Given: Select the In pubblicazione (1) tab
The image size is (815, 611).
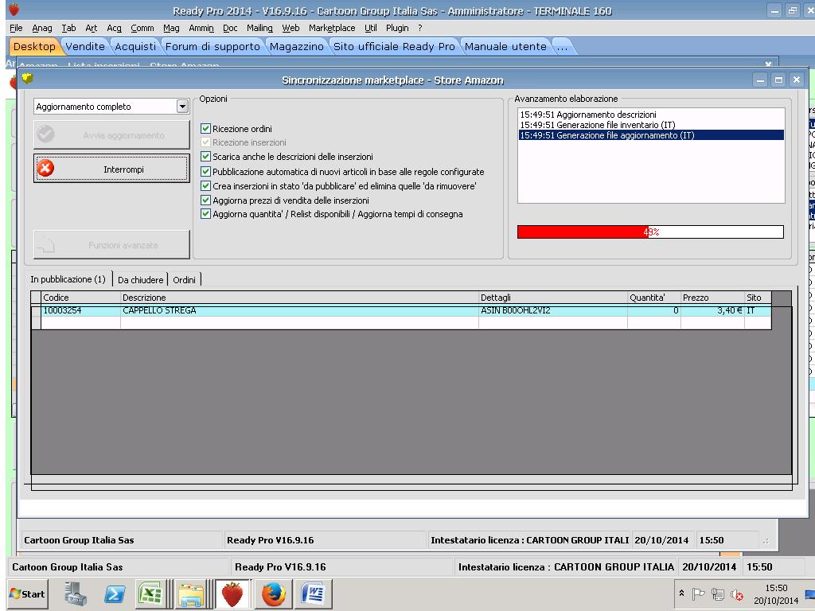Looking at the screenshot, I should [68, 279].
